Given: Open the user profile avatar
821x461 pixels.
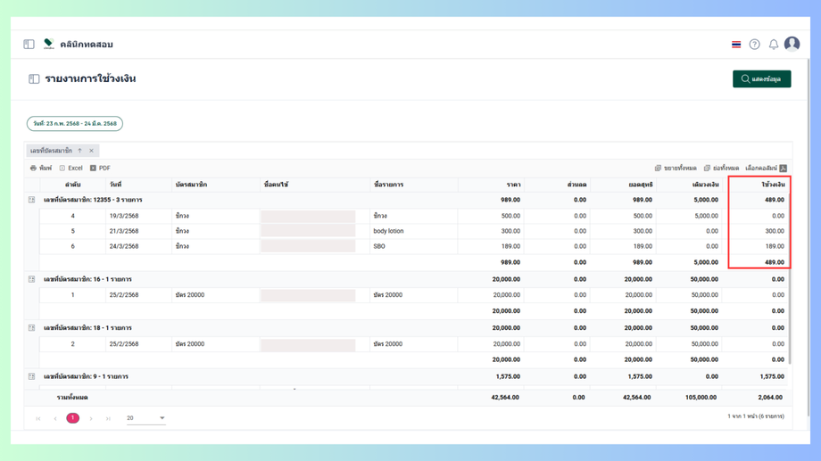Looking at the screenshot, I should (792, 44).
